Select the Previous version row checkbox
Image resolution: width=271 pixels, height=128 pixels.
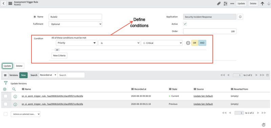pos(5,104)
